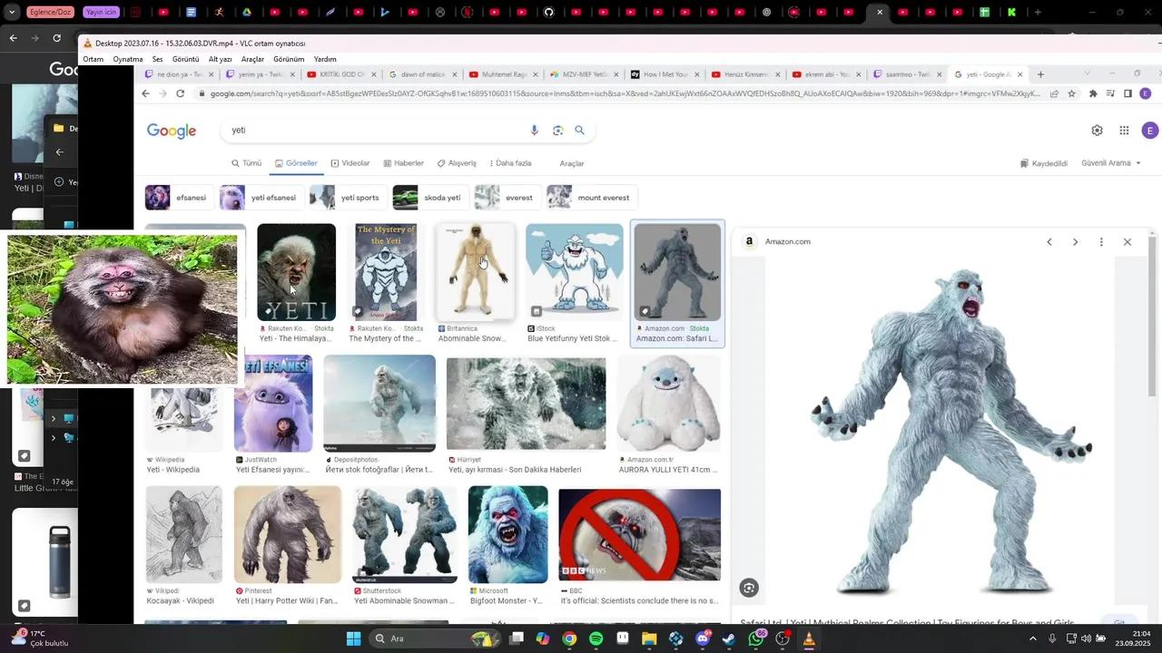The width and height of the screenshot is (1162, 653).
Task: Close the Amazon image preview panel
Action: [1128, 242]
